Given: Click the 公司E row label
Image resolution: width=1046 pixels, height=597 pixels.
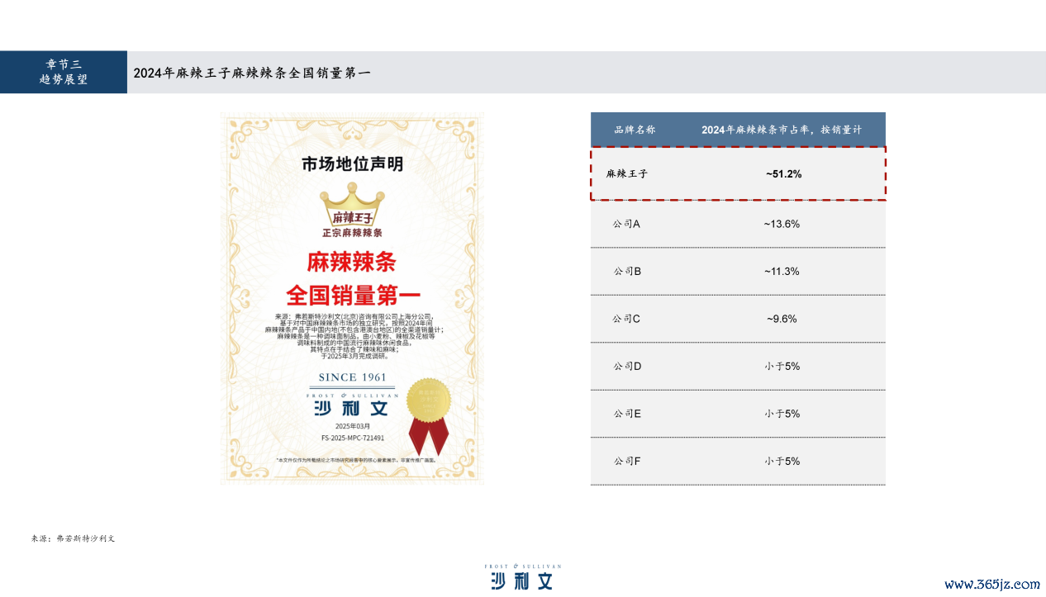Looking at the screenshot, I should (x=627, y=414).
